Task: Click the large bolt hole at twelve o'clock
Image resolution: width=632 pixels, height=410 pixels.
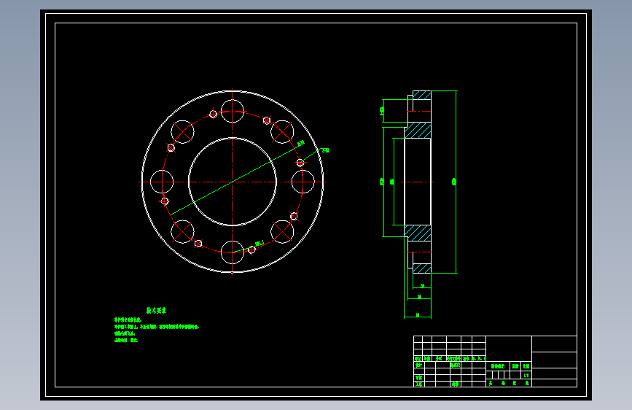Action: click(232, 111)
